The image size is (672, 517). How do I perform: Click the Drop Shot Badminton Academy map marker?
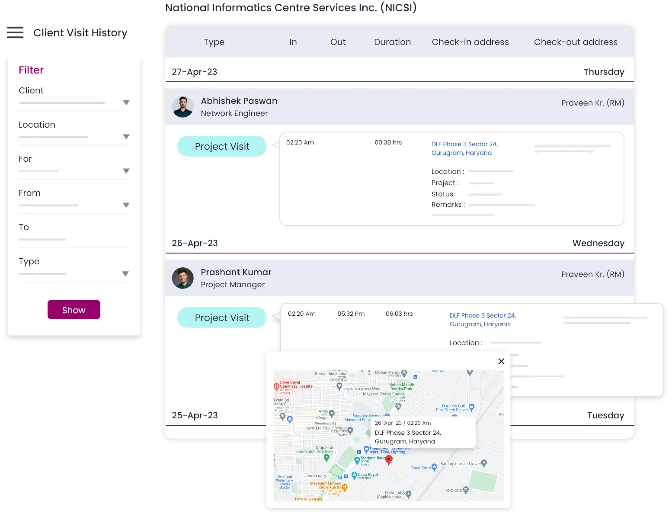pos(326,458)
